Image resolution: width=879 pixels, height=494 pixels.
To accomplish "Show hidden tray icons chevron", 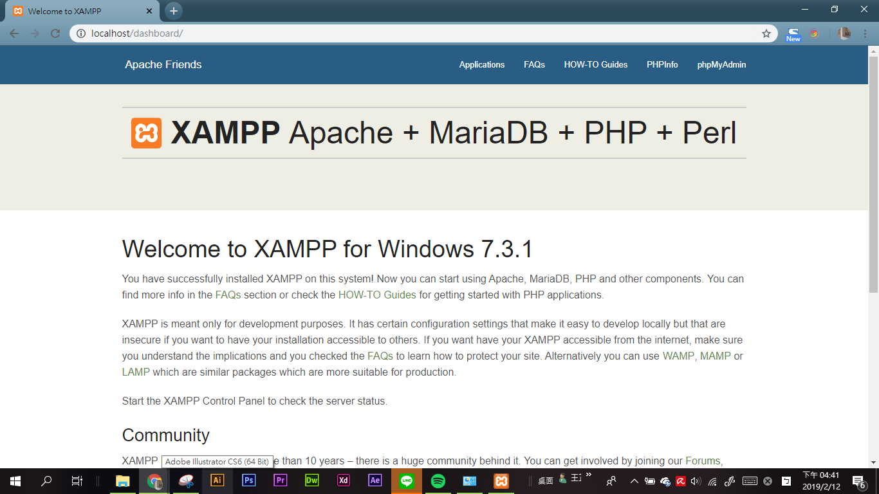I will (x=634, y=481).
